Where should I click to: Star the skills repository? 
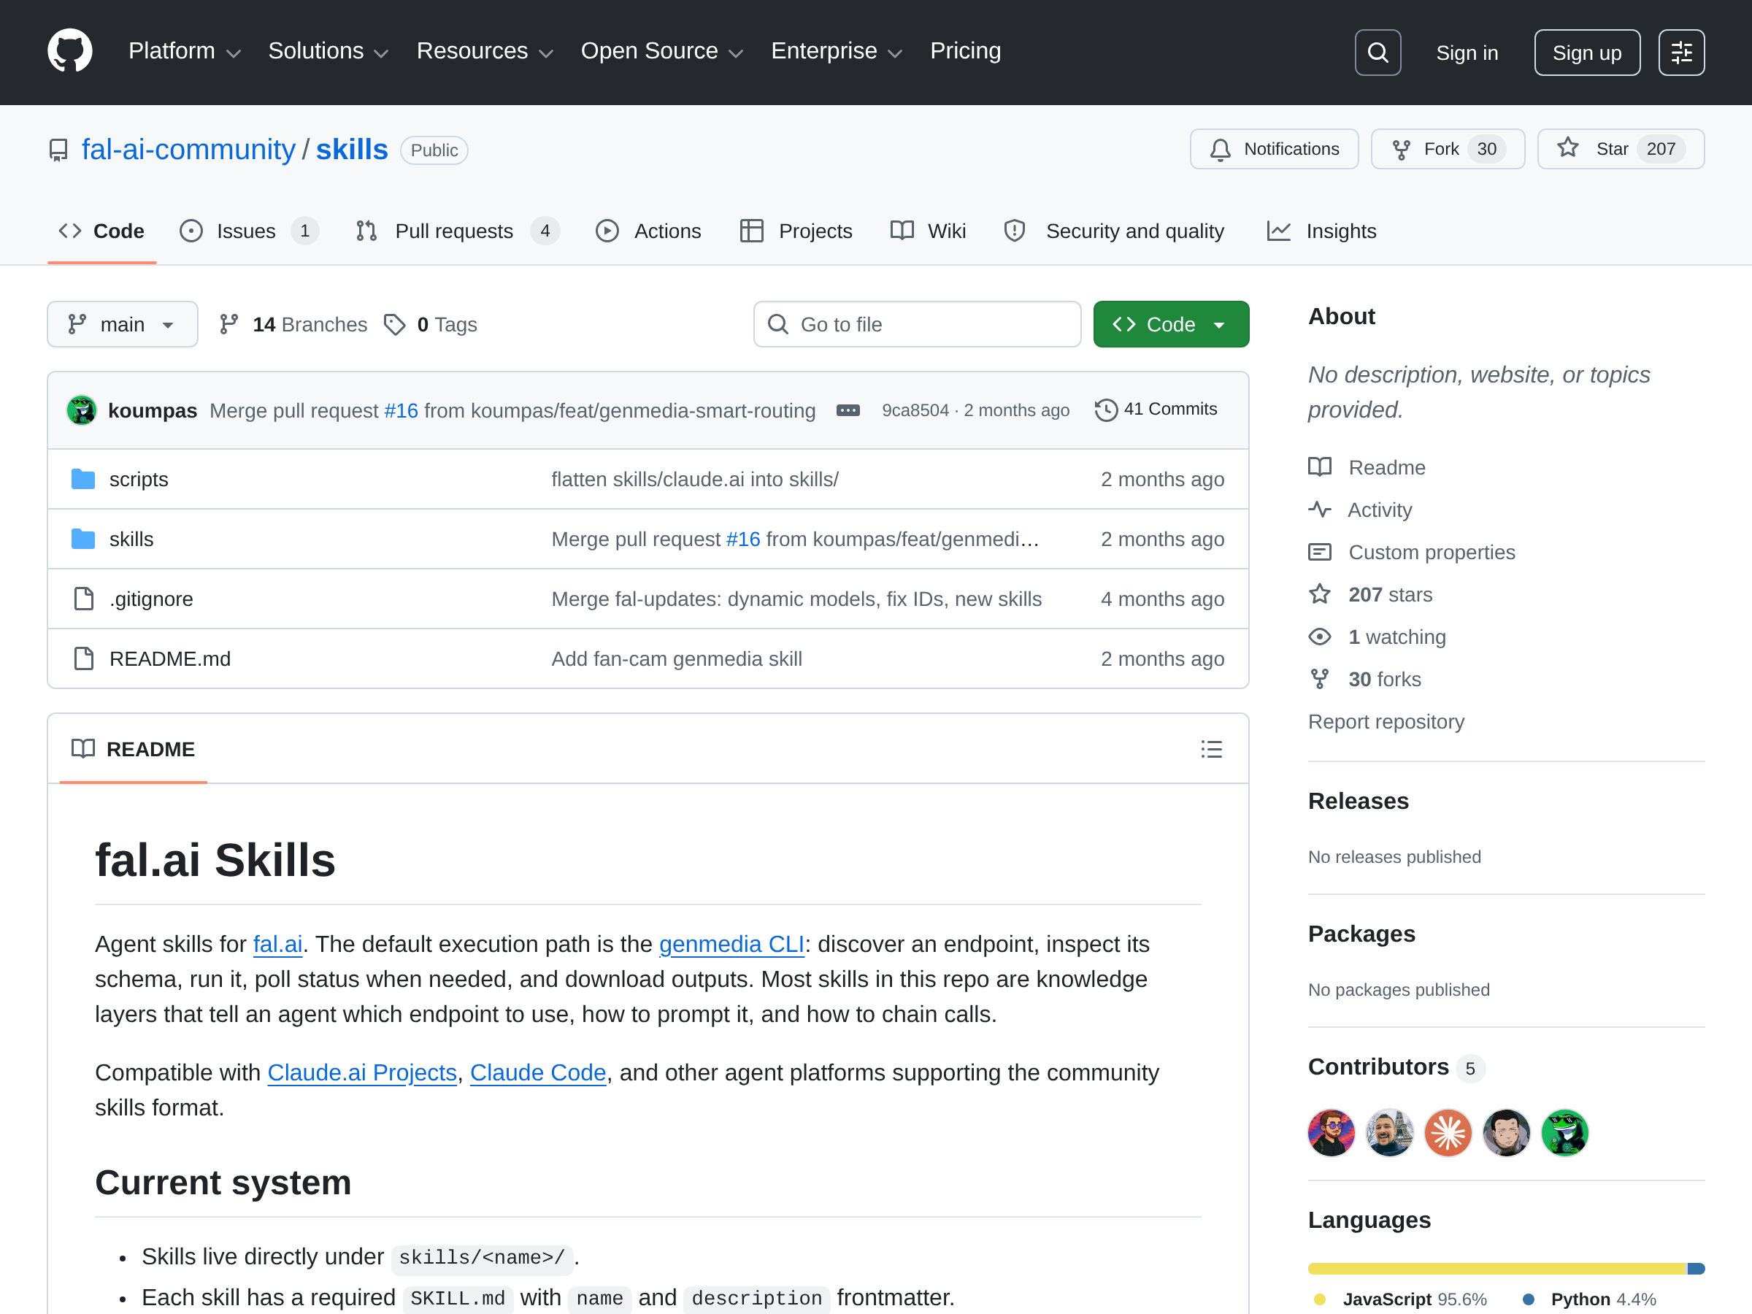tap(1621, 149)
